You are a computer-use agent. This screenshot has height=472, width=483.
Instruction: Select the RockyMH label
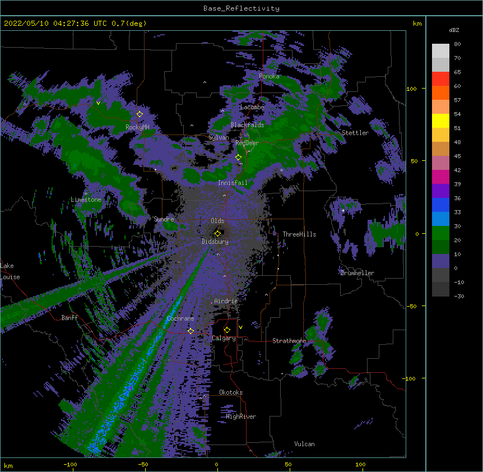(137, 127)
